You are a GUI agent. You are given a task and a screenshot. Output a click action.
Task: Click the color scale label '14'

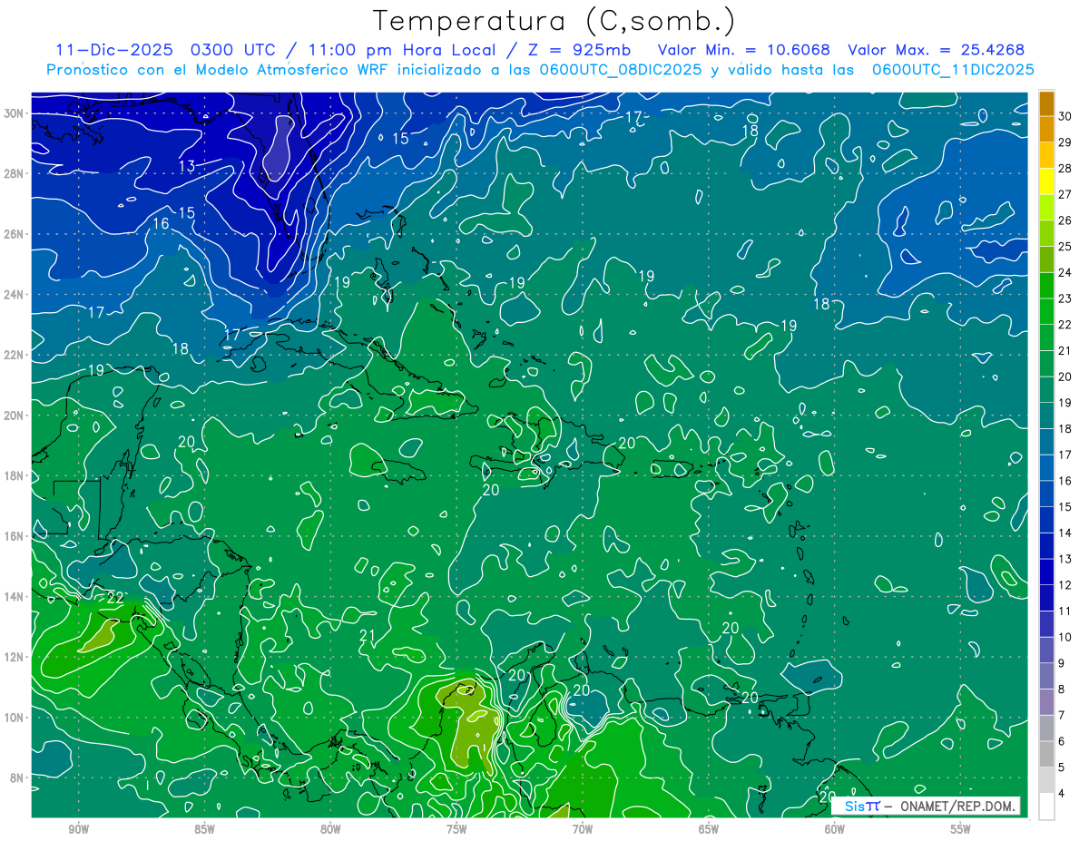tap(1065, 533)
